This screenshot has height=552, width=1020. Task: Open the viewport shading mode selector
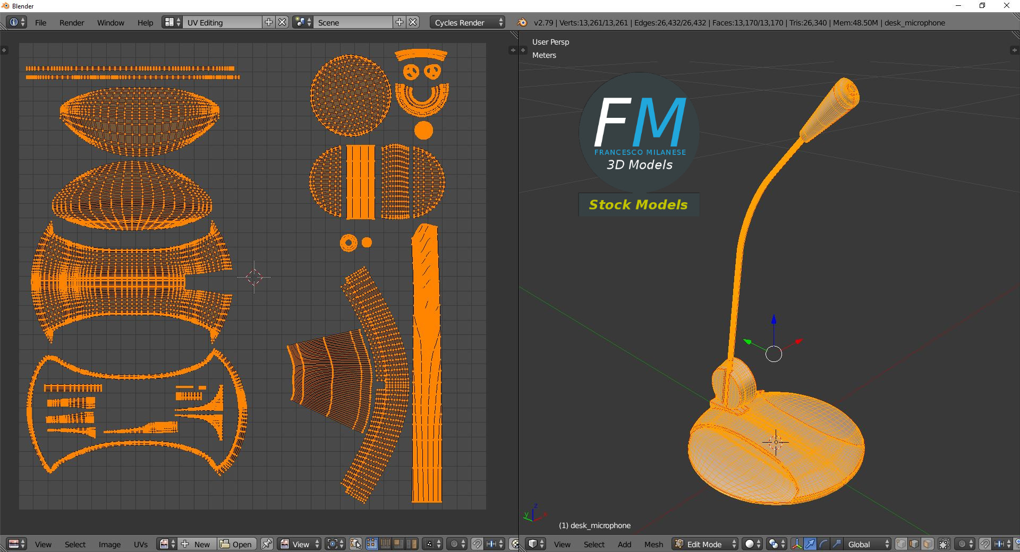coord(752,544)
